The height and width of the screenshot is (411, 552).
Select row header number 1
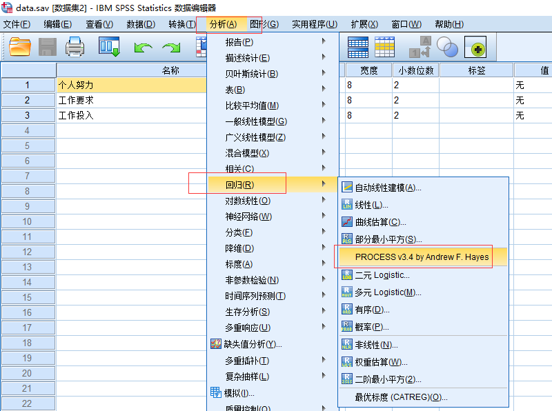tap(28, 85)
